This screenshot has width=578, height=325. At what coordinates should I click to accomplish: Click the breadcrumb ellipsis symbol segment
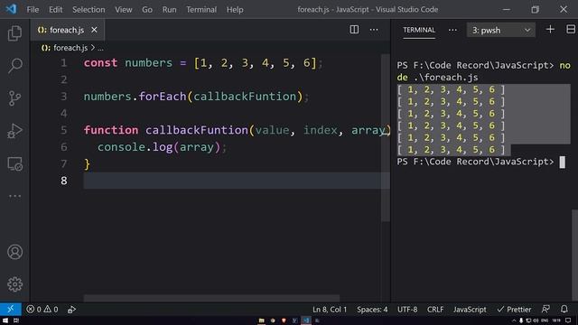[x=100, y=48]
